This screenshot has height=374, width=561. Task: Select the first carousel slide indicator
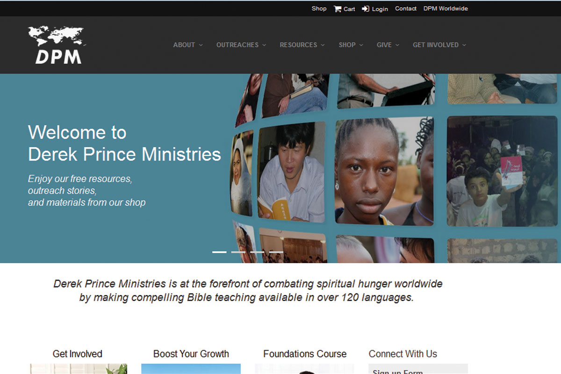tap(219, 252)
